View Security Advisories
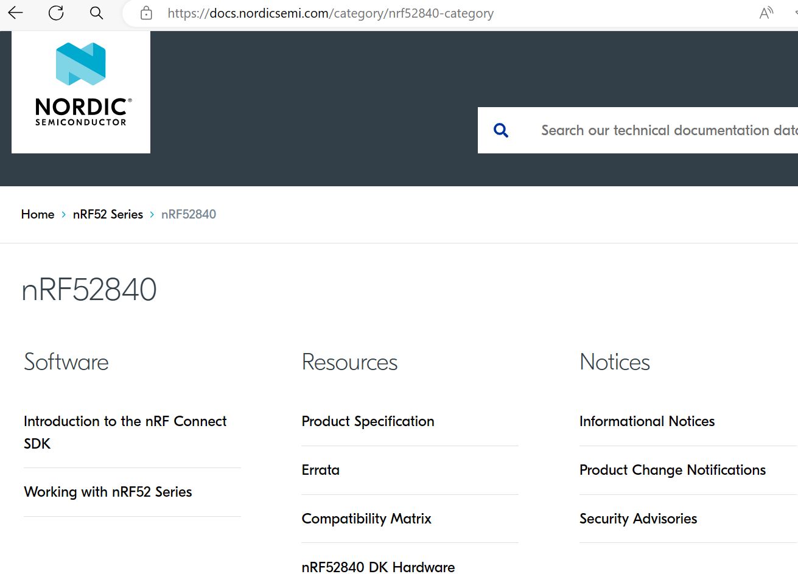This screenshot has height=574, width=798. pyautogui.click(x=638, y=519)
